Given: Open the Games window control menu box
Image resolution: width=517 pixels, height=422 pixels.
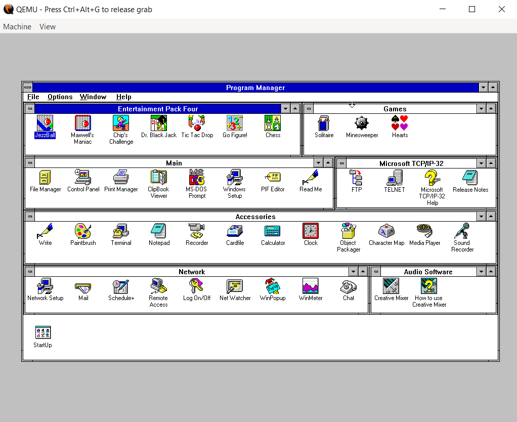Looking at the screenshot, I should tap(309, 108).
